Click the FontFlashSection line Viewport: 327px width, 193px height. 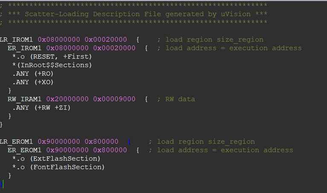click(58, 167)
